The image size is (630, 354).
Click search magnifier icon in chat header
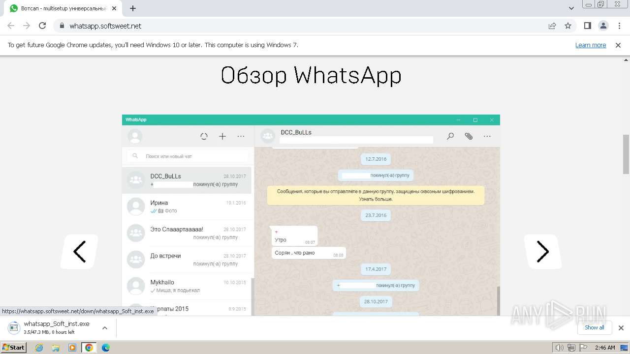[450, 136]
